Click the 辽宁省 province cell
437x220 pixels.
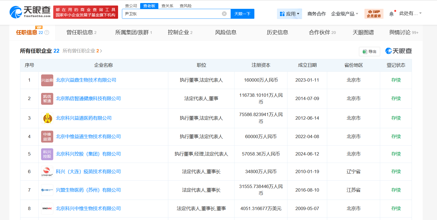(354, 172)
